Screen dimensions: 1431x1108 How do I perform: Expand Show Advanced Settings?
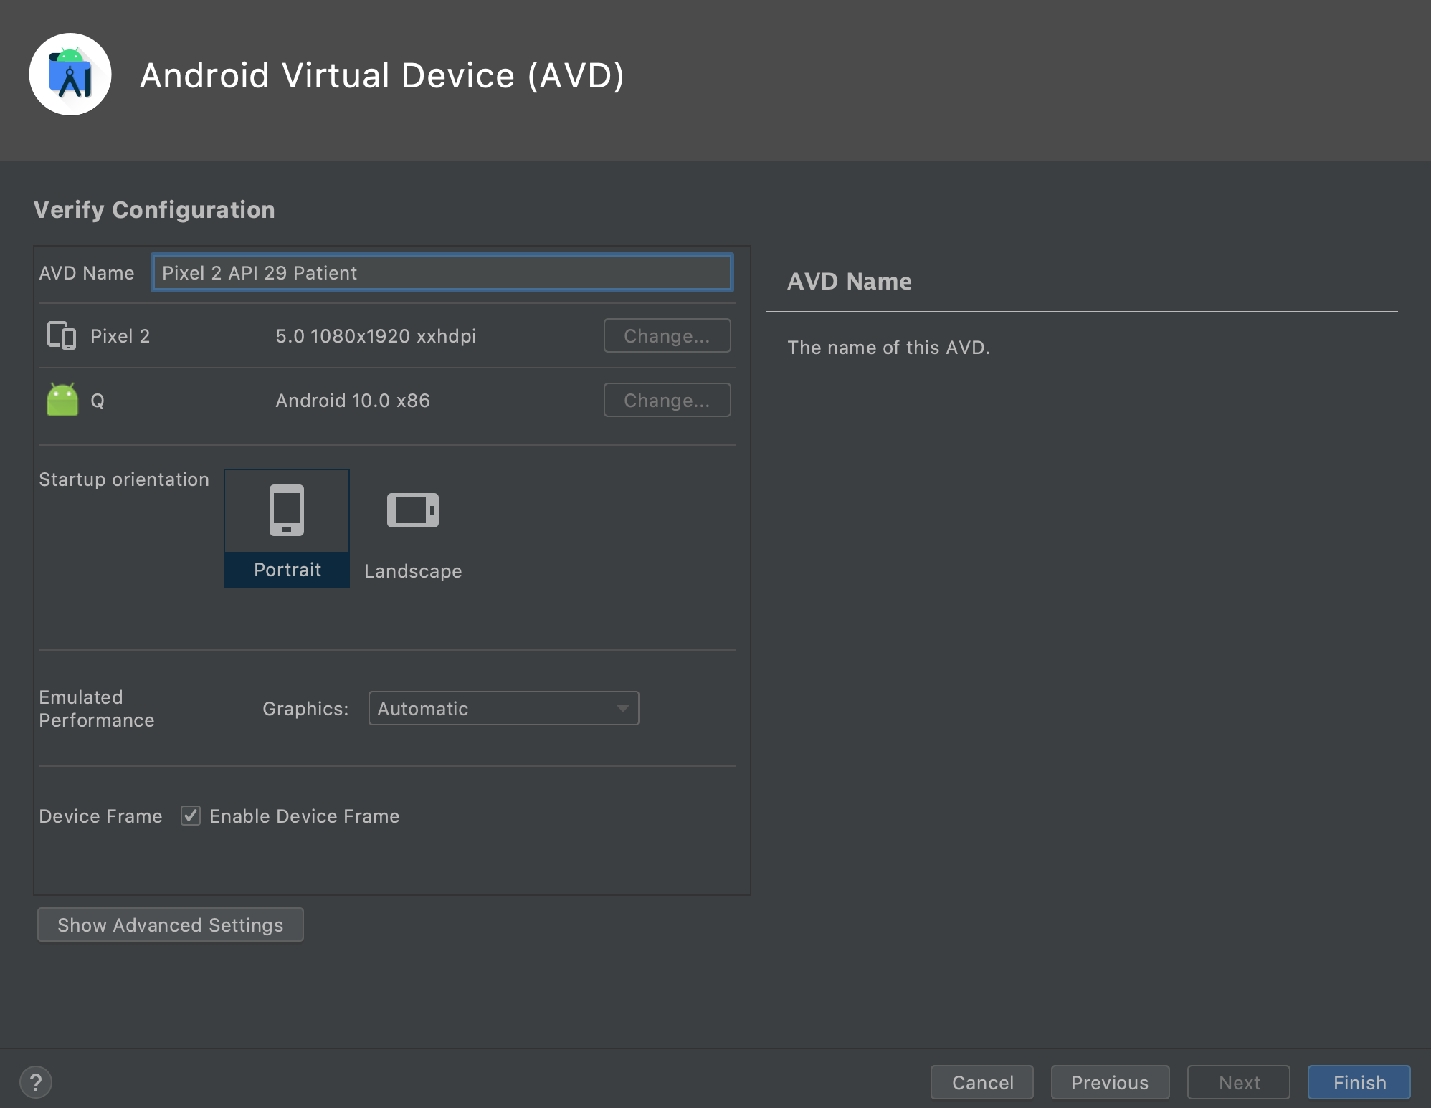pos(171,925)
